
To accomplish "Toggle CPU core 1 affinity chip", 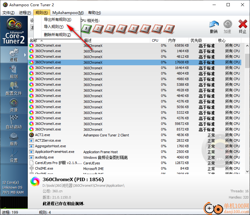I will pos(86,29).
